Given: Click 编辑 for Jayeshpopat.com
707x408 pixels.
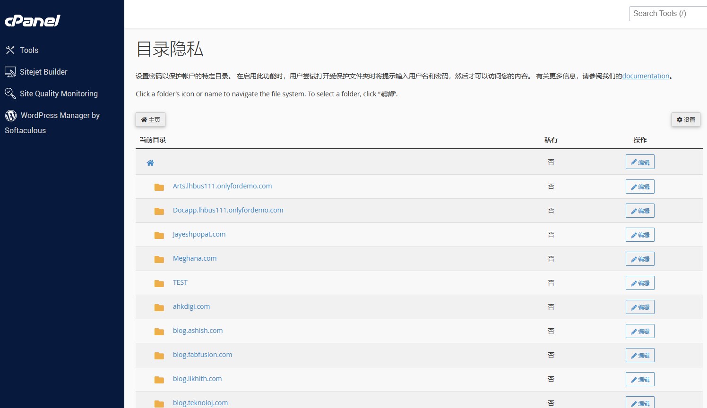Looking at the screenshot, I should pyautogui.click(x=640, y=235).
